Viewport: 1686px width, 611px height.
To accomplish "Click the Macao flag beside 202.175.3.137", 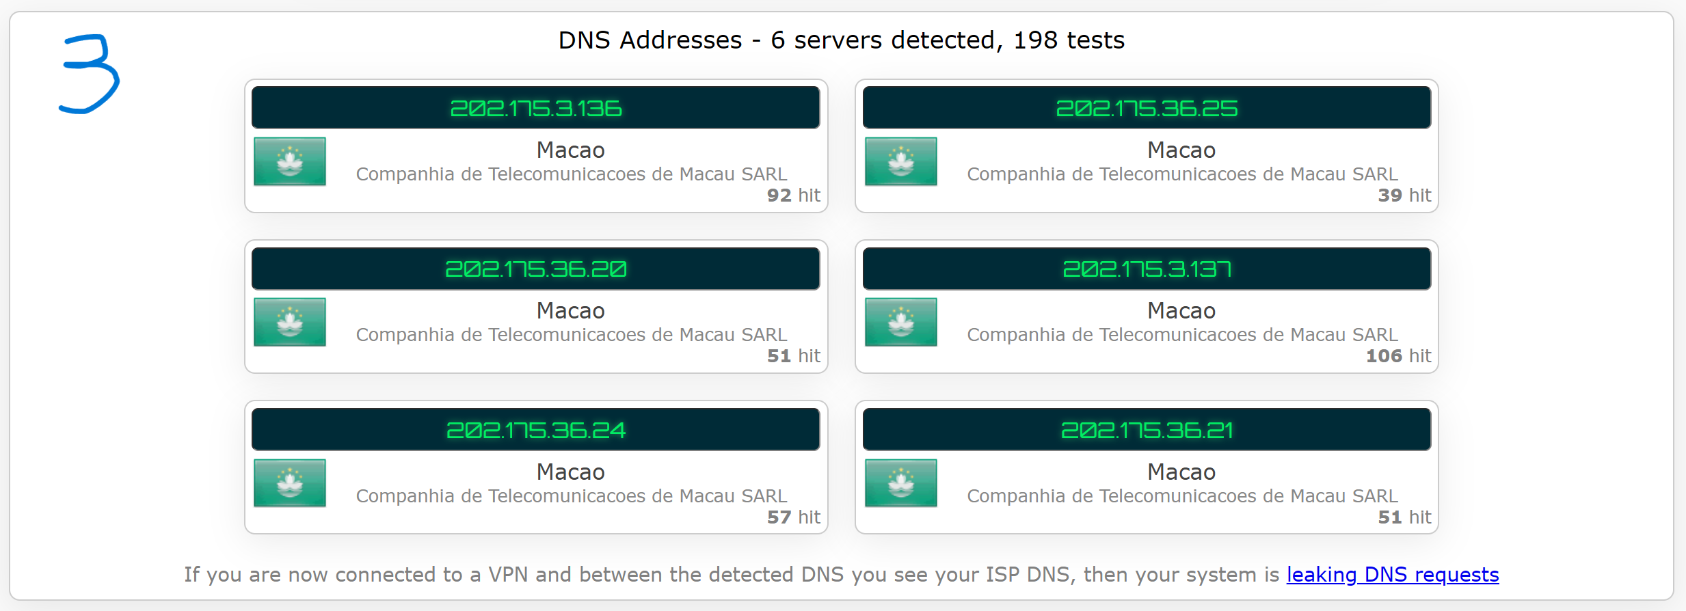I will (x=900, y=322).
